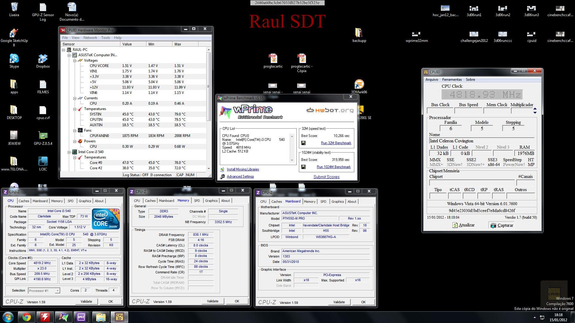The width and height of the screenshot is (575, 323).
Task: Click taskbar clock showing 18:18
Action: (558, 317)
